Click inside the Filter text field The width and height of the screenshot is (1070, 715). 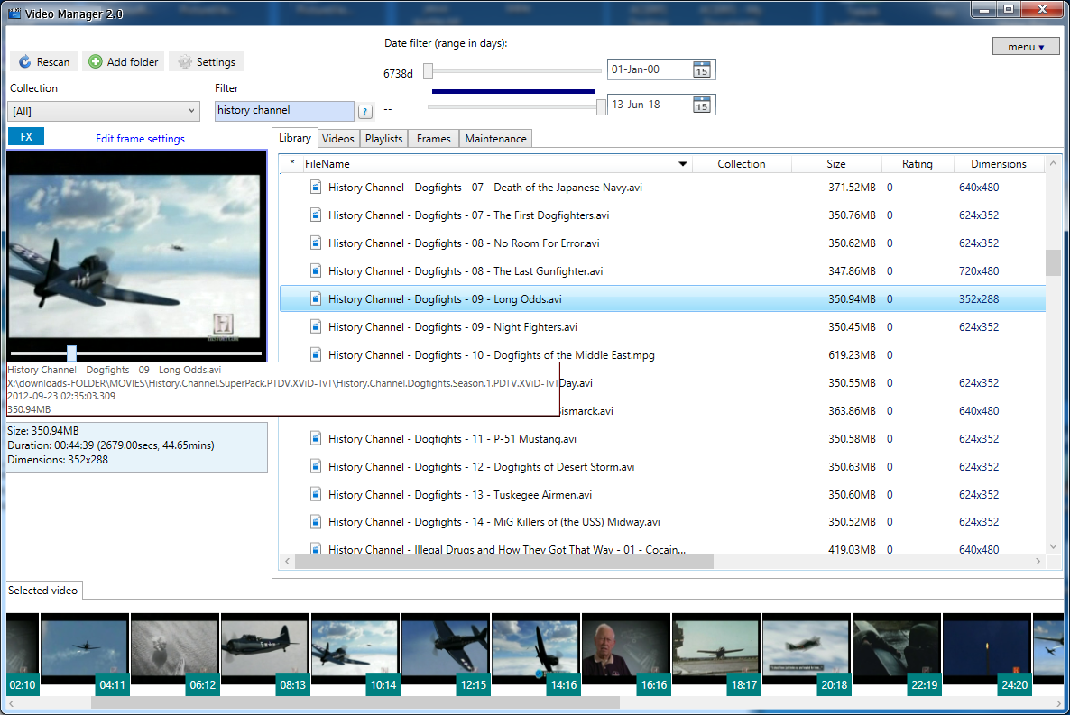pos(282,110)
